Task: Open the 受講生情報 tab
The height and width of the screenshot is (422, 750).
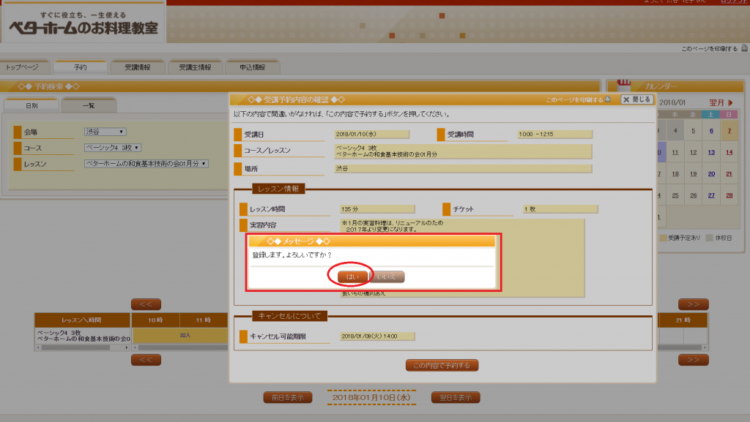Action: pyautogui.click(x=195, y=67)
